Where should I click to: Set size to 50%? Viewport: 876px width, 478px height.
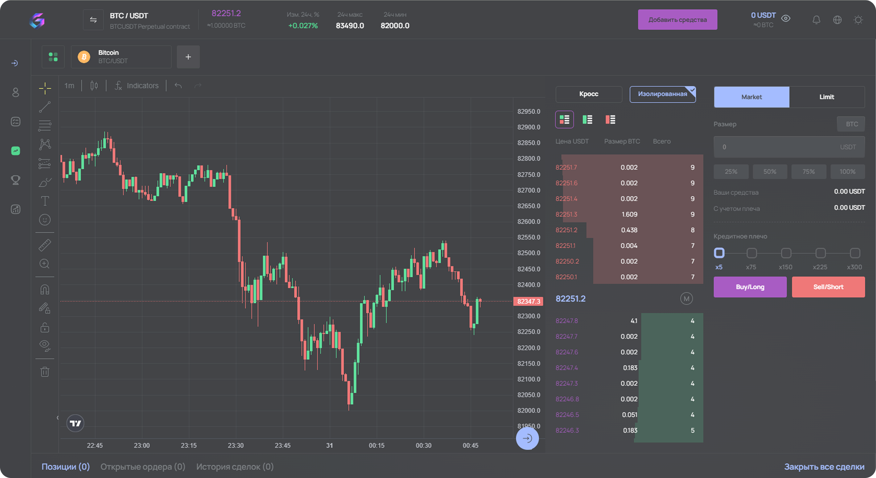pyautogui.click(x=770, y=172)
